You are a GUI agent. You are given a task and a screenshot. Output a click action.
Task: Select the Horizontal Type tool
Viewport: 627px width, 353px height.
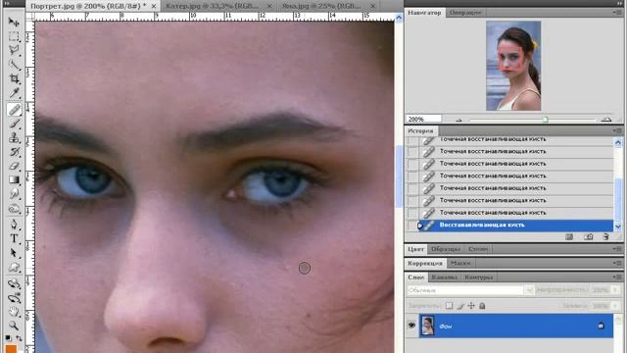(14, 238)
